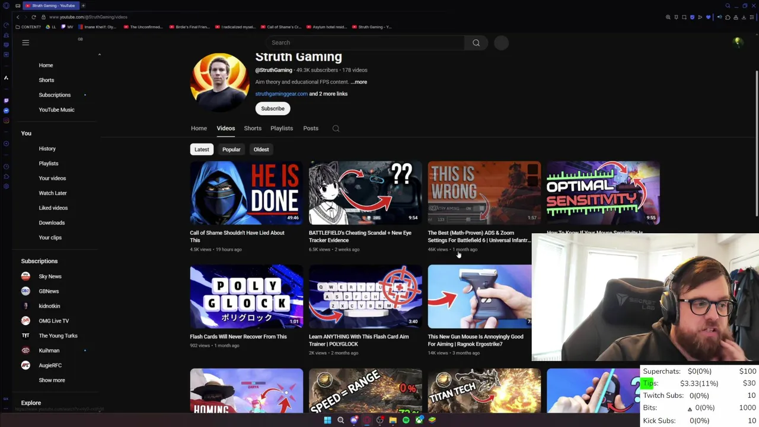This screenshot has height=427, width=759.
Task: Click The Young Turks channel avatar
Action: click(25, 336)
